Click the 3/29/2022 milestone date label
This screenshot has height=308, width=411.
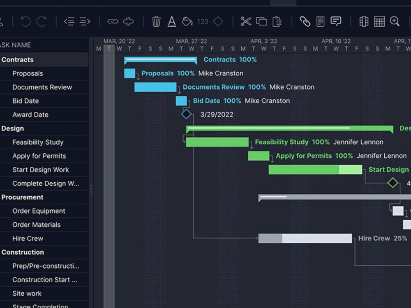click(x=217, y=115)
